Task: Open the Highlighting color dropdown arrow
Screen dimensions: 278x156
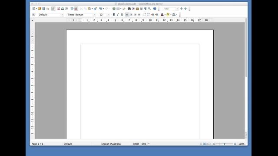Action: (x=171, y=14)
